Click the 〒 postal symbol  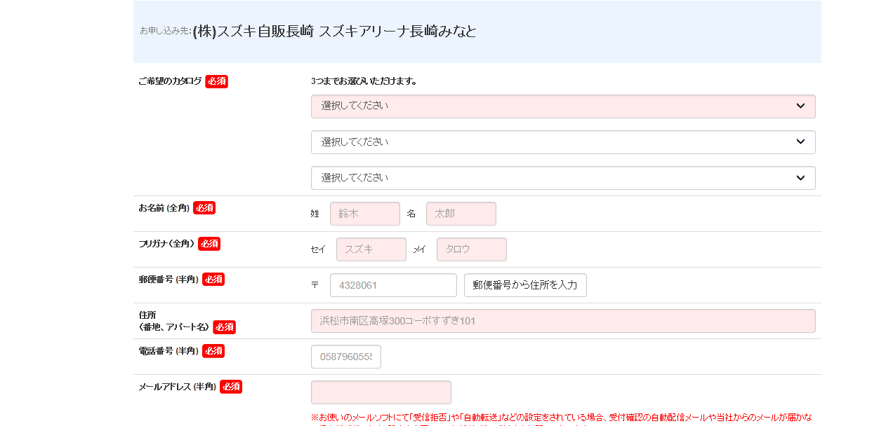tap(315, 284)
